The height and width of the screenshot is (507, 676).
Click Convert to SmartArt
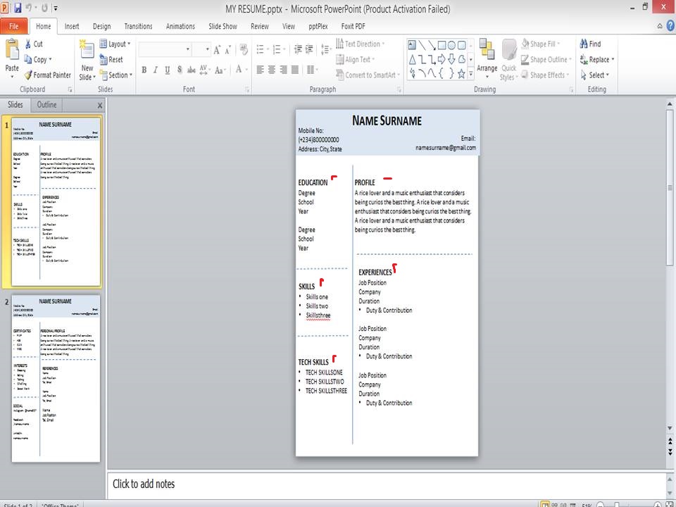point(367,75)
